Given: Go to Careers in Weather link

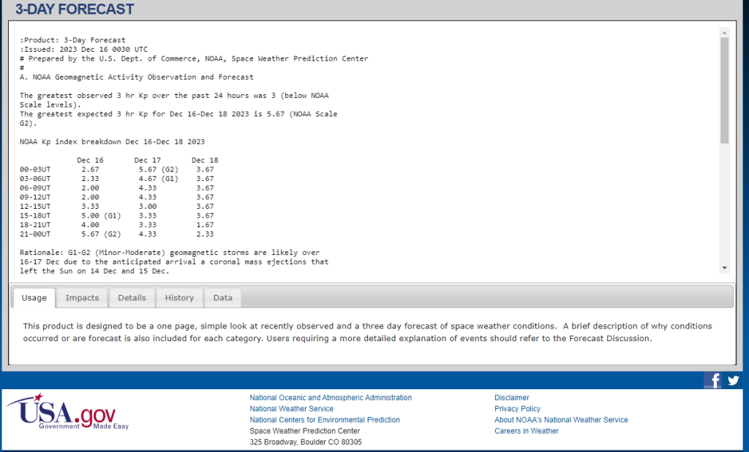Looking at the screenshot, I should 526,431.
